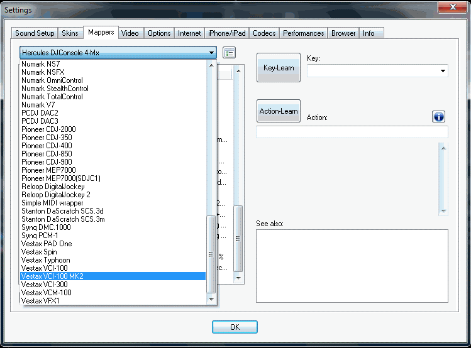The height and width of the screenshot is (348, 471).
Task: Click the Action text input field
Action: click(352, 132)
